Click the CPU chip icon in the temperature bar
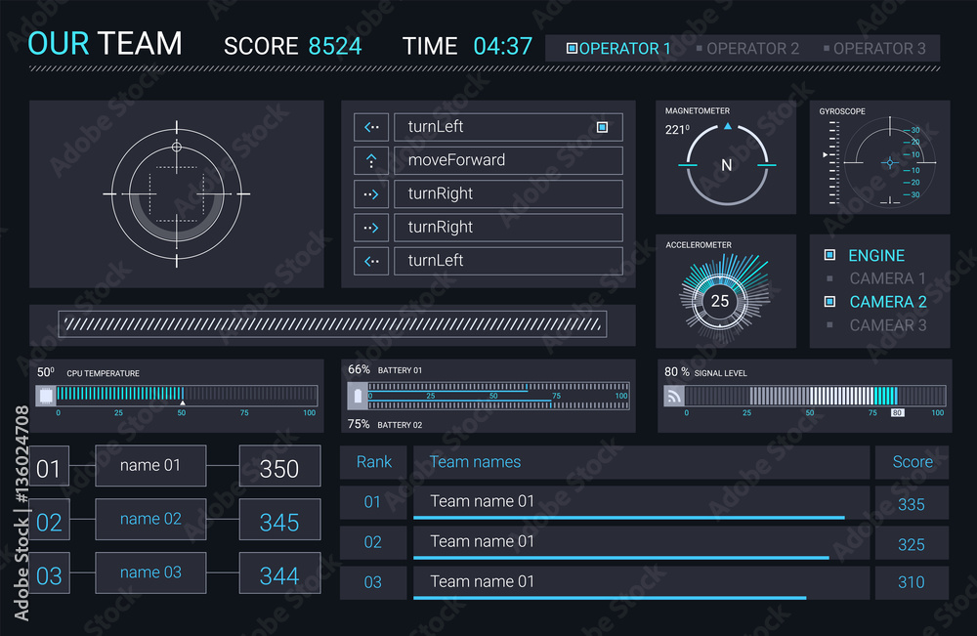Screen dimensions: 977x636 pos(46,396)
